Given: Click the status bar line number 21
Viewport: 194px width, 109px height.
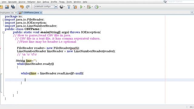Looking at the screenshot, I should pyautogui.click(x=191, y=107).
